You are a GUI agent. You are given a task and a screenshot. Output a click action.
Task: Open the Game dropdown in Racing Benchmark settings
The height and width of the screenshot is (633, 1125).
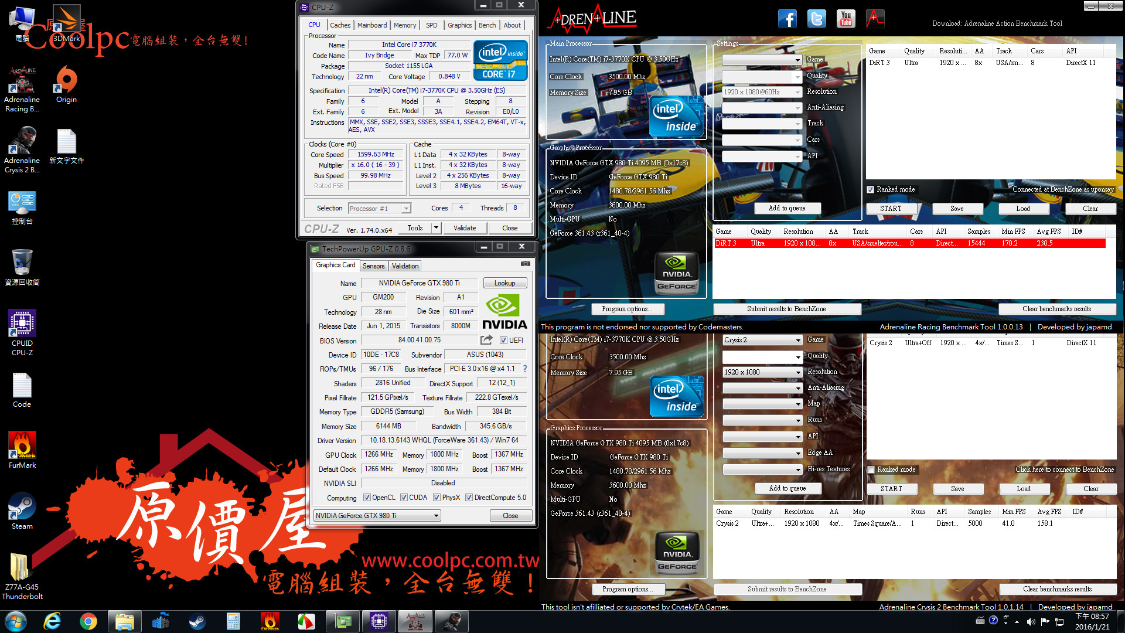click(762, 60)
